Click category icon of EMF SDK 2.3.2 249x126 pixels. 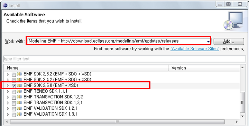pyautogui.click(x=19, y=74)
